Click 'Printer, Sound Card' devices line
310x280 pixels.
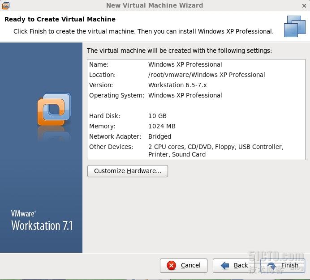177,154
